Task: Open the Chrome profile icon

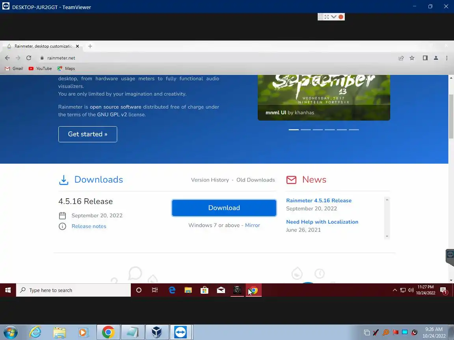Action: (436, 58)
